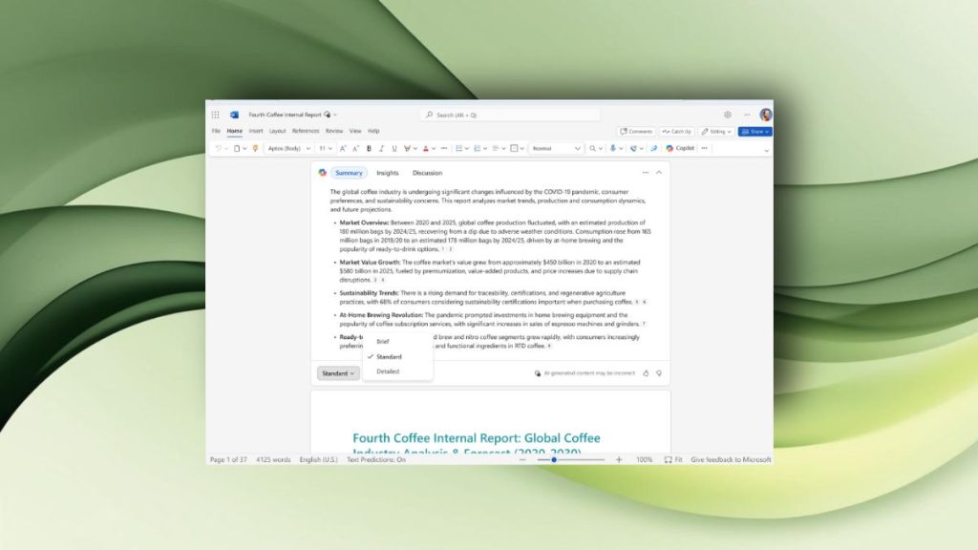
Task: Click the Paste clipboard icon
Action: pyautogui.click(x=237, y=148)
